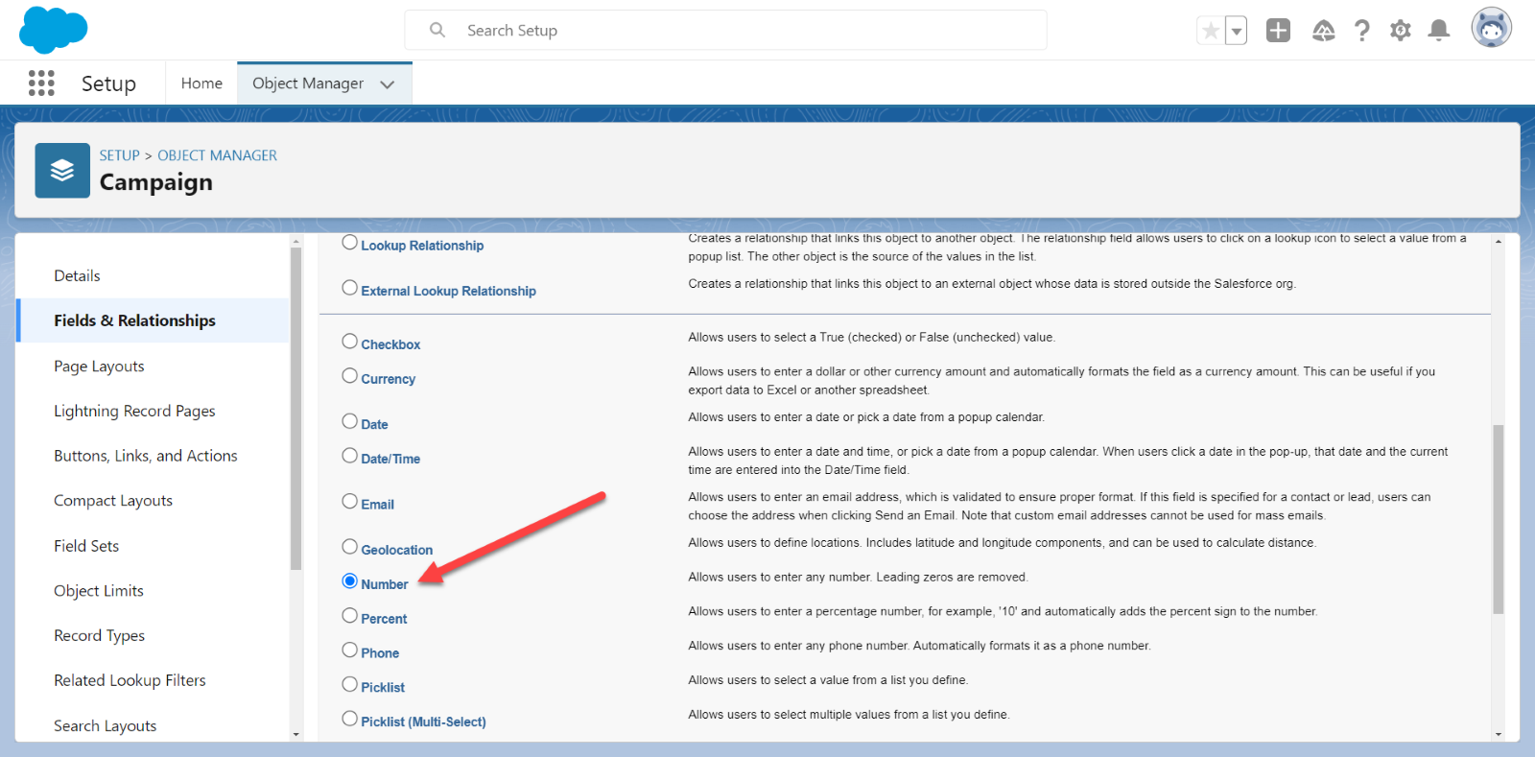This screenshot has height=757, width=1535.
Task: Click the Favorites star icon
Action: (1211, 31)
